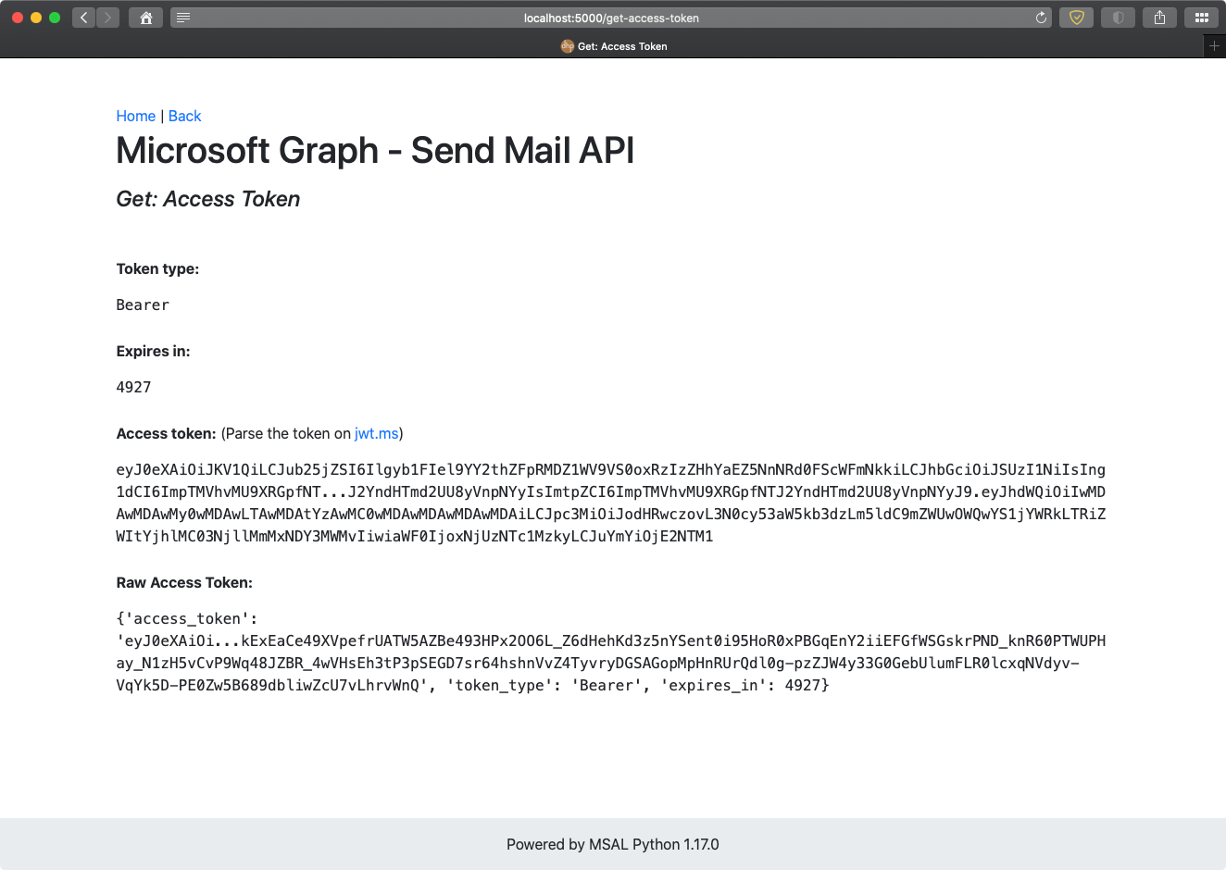Click 'Powered by MSAL Python 1.17.0' footer
Viewport: 1226px width, 870px height.
[x=613, y=844]
